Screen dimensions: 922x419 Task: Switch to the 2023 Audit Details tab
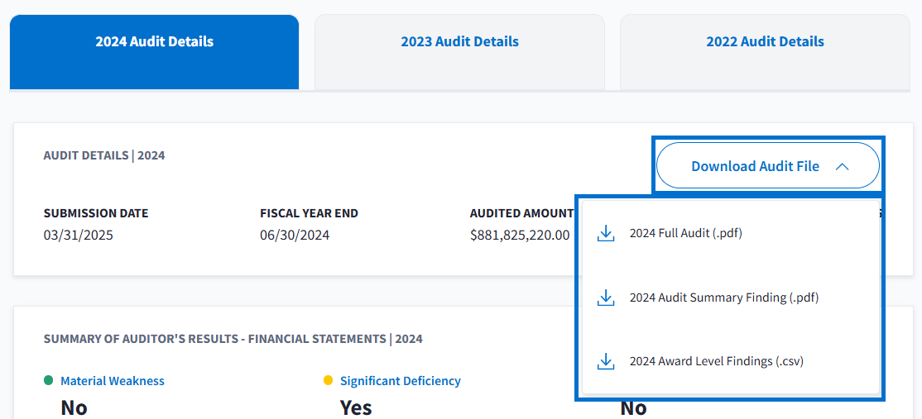[x=459, y=42]
